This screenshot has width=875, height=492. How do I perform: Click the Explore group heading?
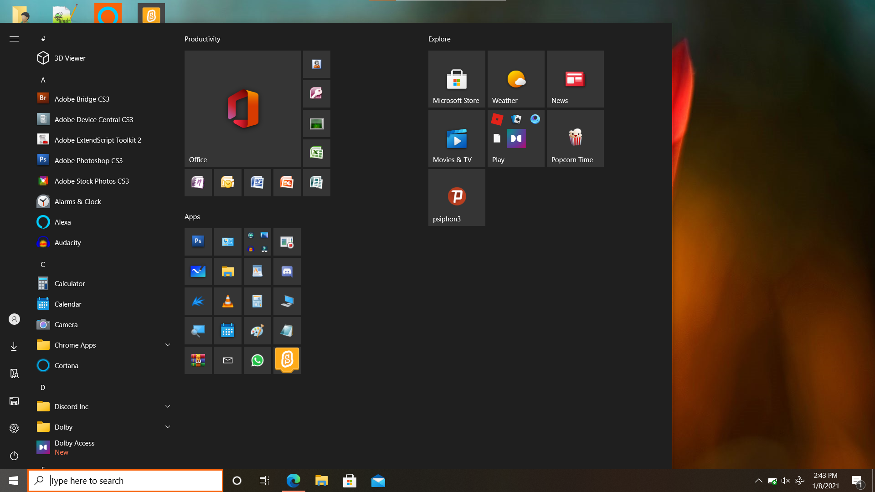point(439,39)
